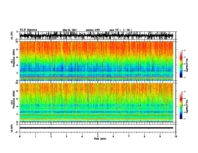This screenshot has height=153, width=198.
Task: Click the 'ch.1(V)' axis label
Action: click(x=12, y=35)
